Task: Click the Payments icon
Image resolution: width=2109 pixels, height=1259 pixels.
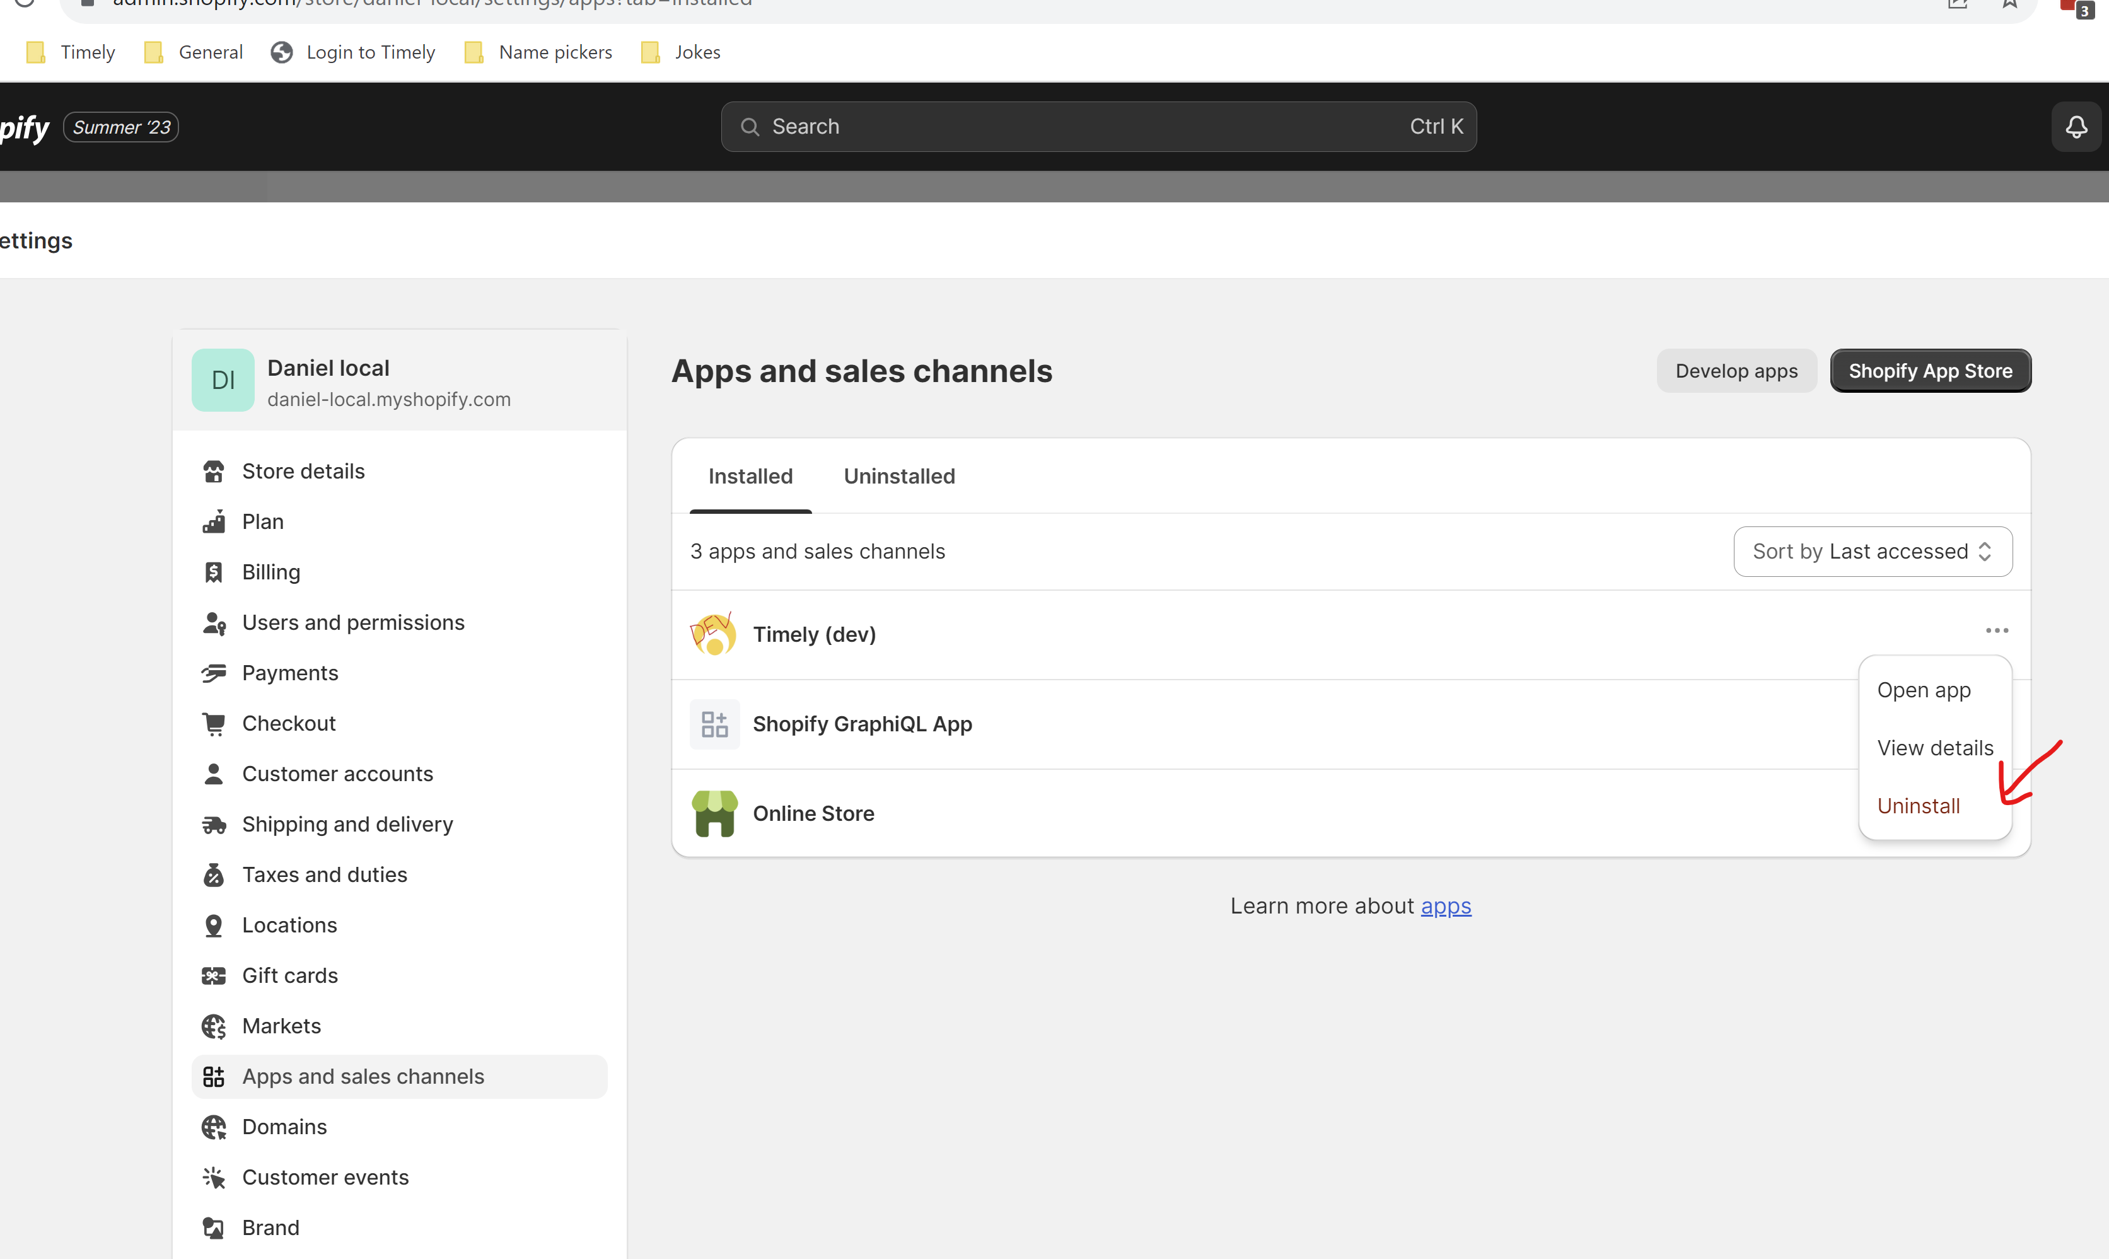Action: (x=214, y=673)
